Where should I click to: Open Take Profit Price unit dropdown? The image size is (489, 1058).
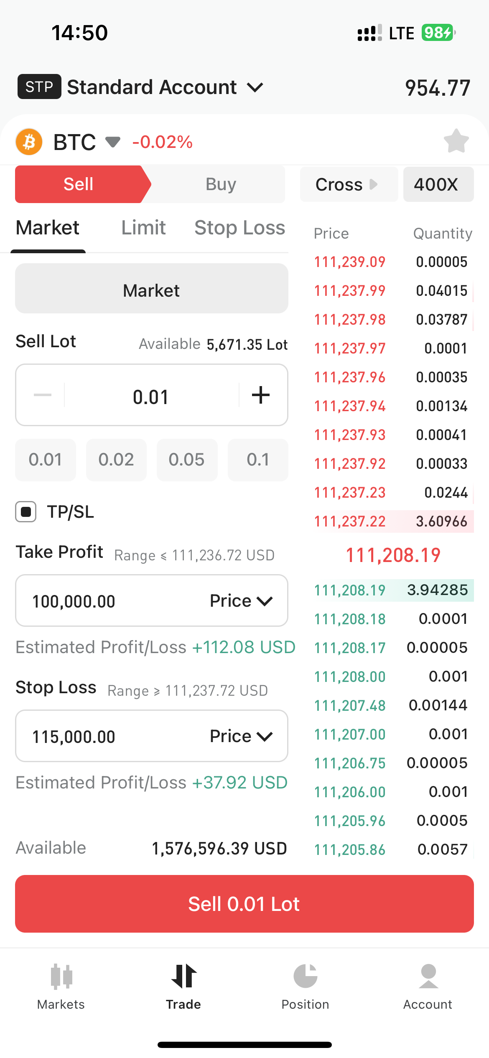[x=241, y=601]
